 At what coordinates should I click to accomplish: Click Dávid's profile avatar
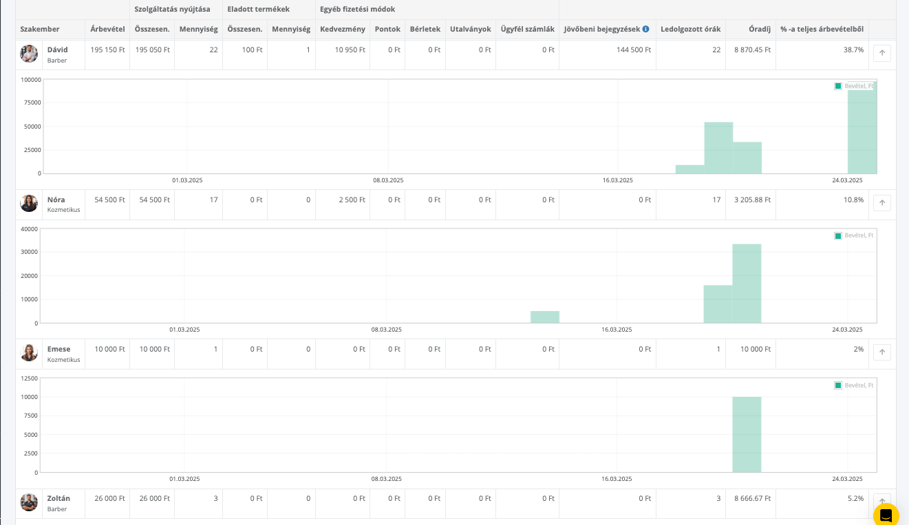(x=29, y=54)
